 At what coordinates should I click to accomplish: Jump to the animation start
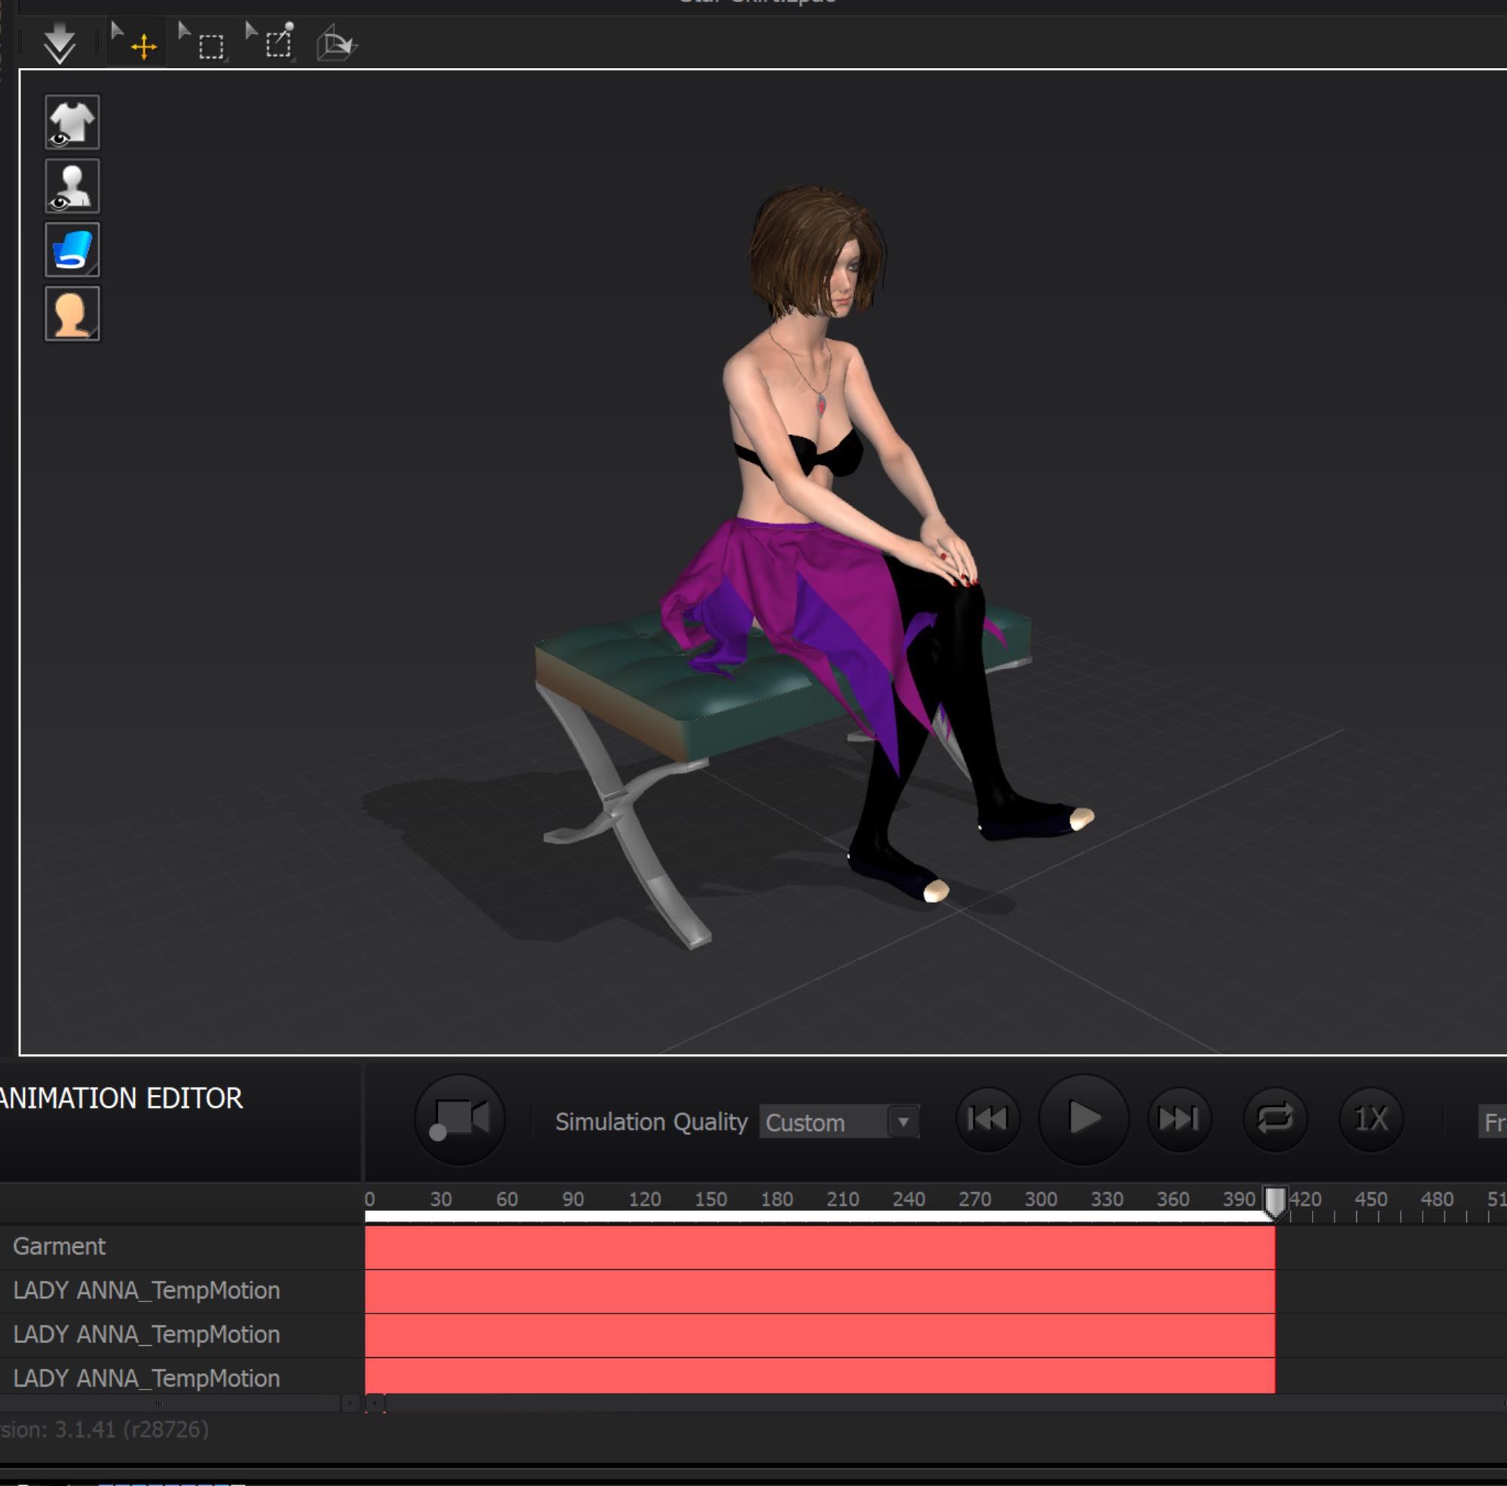click(987, 1119)
